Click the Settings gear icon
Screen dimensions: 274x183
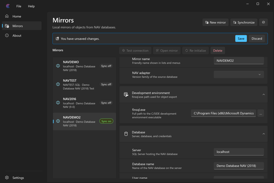coord(7,178)
